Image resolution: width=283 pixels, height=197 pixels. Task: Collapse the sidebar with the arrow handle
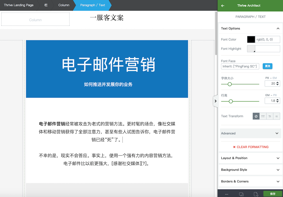coord(215,101)
